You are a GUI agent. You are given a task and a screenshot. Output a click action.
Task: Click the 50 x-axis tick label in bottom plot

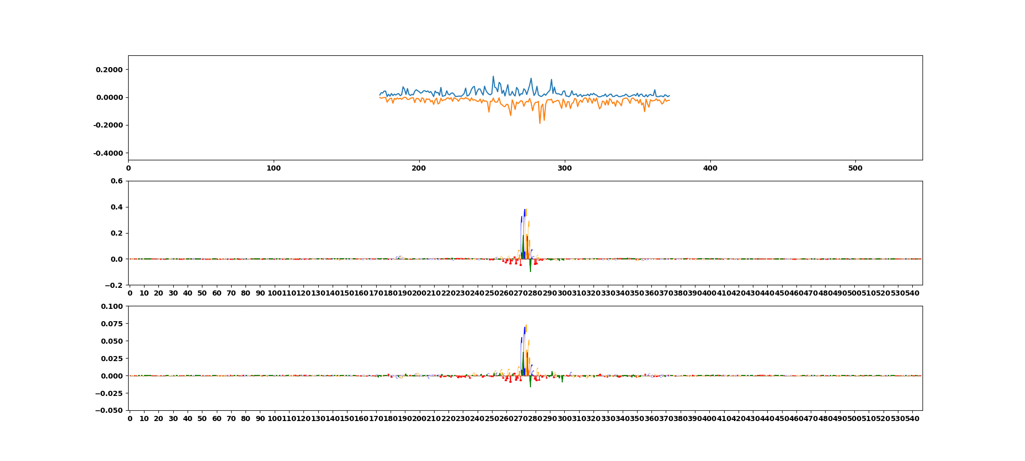[x=202, y=418]
